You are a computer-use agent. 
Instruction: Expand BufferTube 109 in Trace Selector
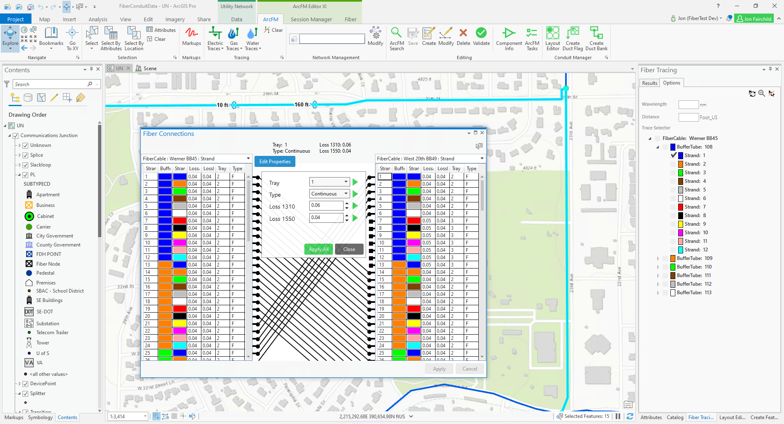pyautogui.click(x=658, y=258)
